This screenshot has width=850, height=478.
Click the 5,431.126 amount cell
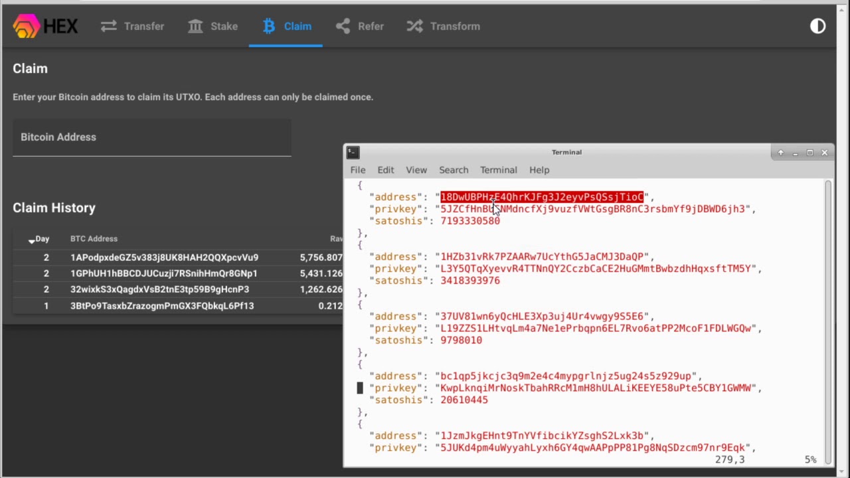tap(321, 274)
